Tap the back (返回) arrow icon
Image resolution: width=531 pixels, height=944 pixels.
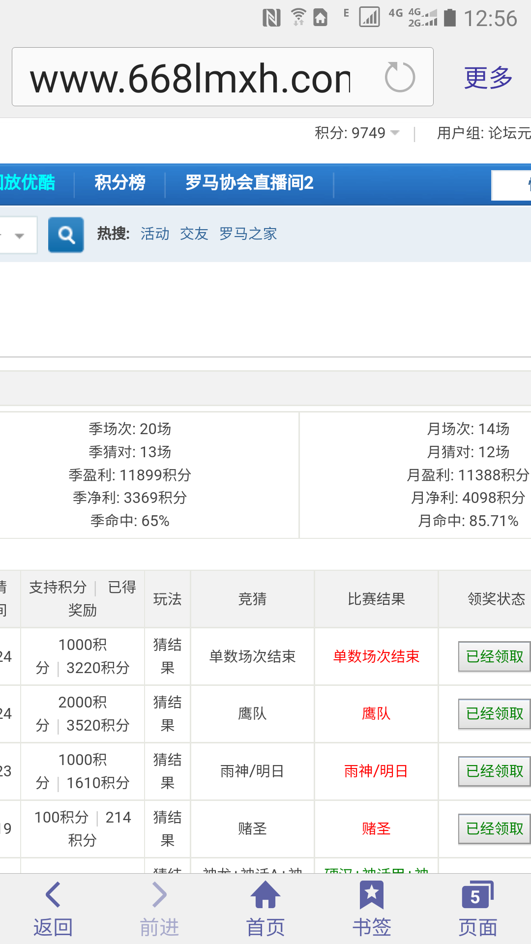(53, 895)
